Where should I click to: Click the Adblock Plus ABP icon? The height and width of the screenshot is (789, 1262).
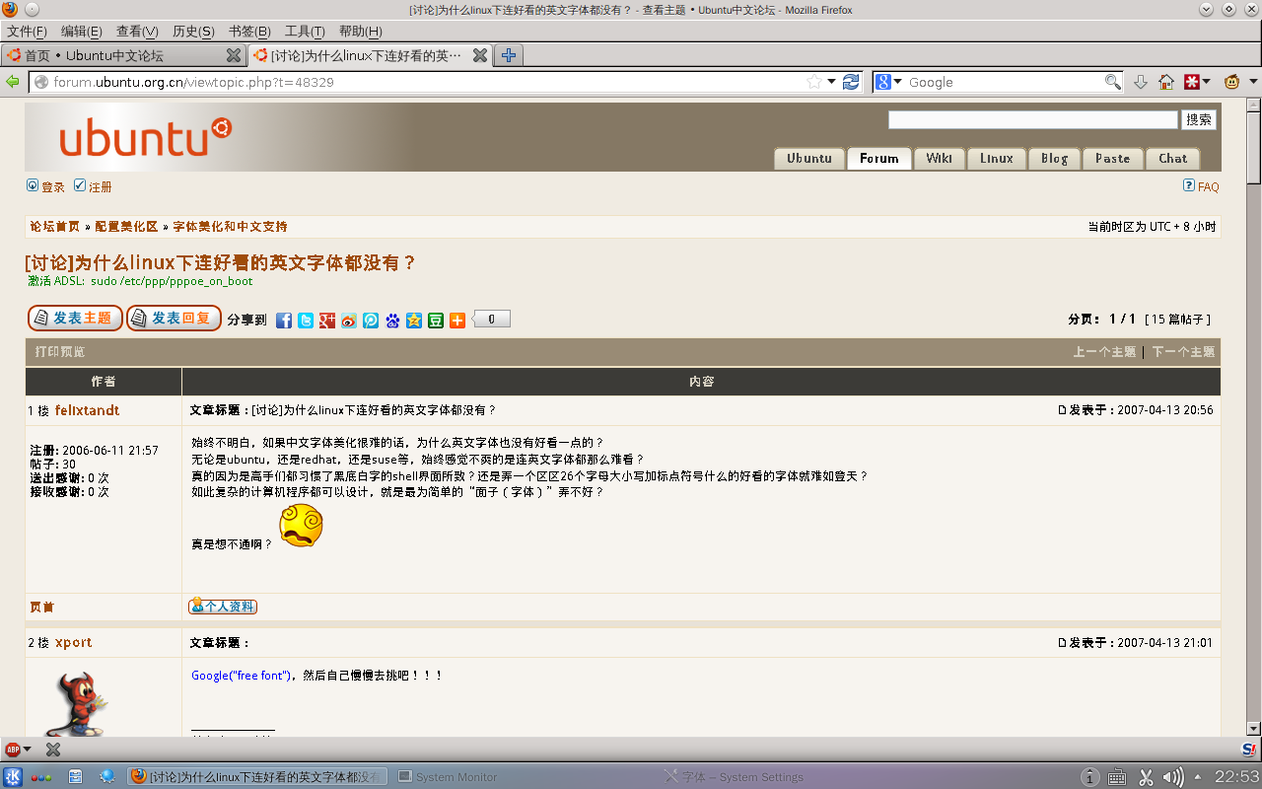(x=13, y=750)
